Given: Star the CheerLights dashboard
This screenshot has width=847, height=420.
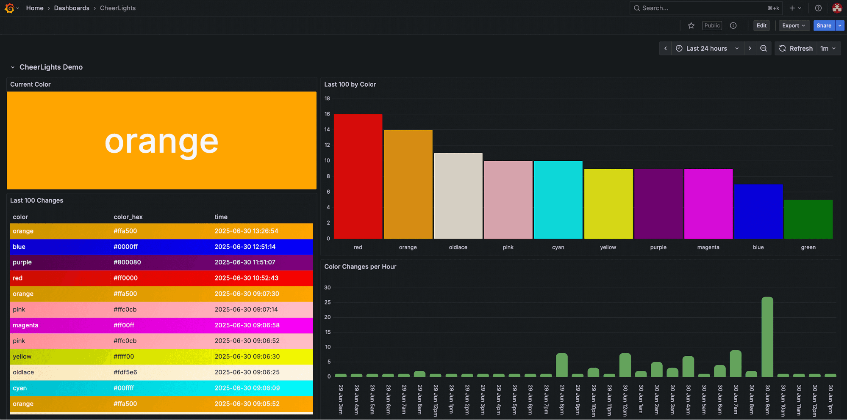Looking at the screenshot, I should coord(691,25).
